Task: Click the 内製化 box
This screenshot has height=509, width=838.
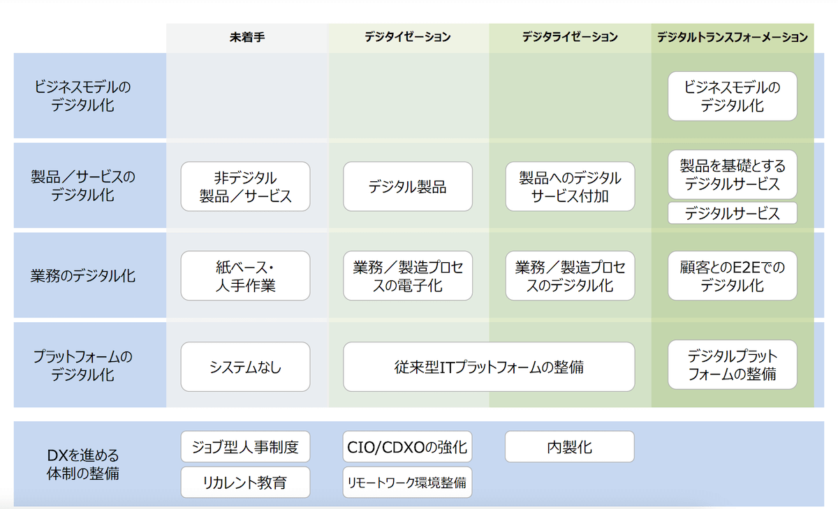Action: click(x=570, y=447)
